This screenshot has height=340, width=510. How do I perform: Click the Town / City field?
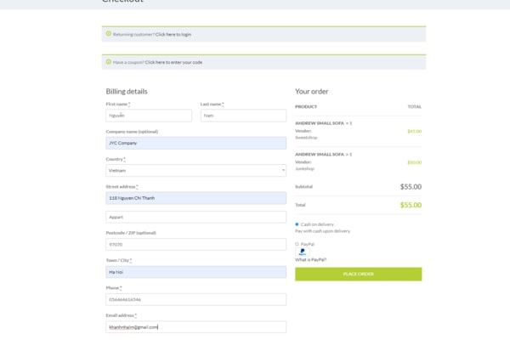tap(195, 272)
